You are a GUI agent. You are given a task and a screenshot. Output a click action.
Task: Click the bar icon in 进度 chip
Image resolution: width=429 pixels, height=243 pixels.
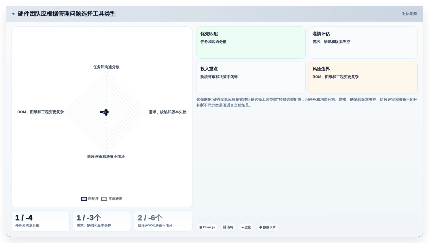[243, 227]
